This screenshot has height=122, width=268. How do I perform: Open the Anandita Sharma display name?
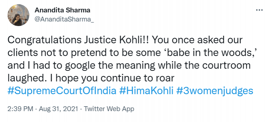coord(63,10)
